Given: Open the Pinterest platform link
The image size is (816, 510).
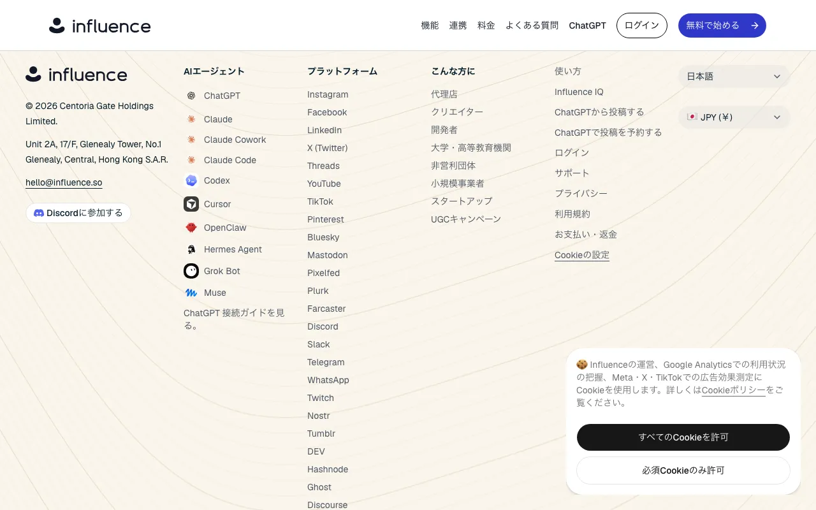Looking at the screenshot, I should pyautogui.click(x=326, y=219).
